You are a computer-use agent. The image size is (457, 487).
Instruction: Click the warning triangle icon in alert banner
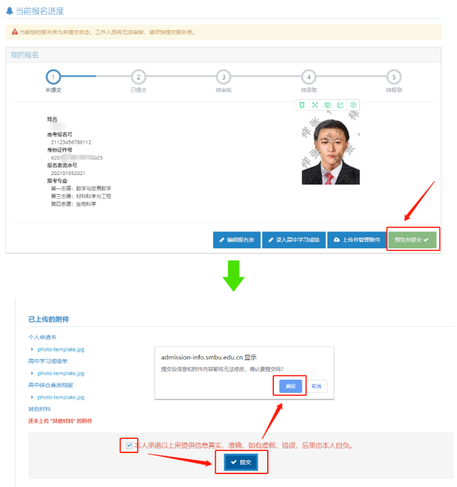point(14,32)
